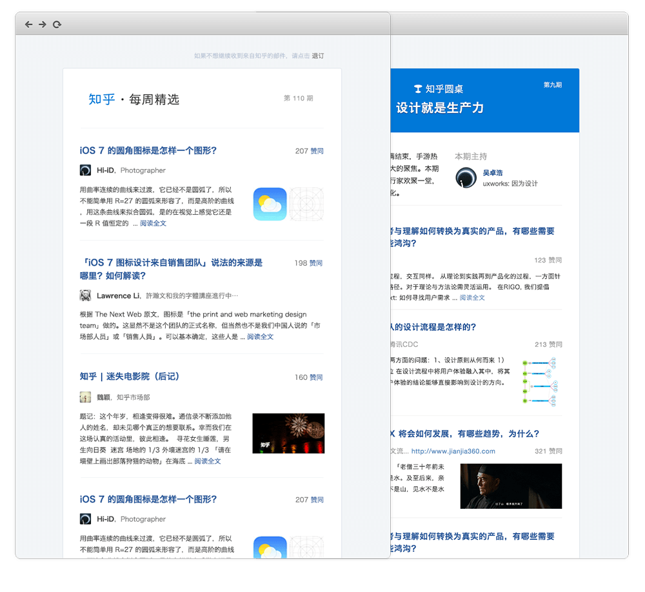Open the icon grid template image in the top article
The width and height of the screenshot is (645, 592).
306,204
